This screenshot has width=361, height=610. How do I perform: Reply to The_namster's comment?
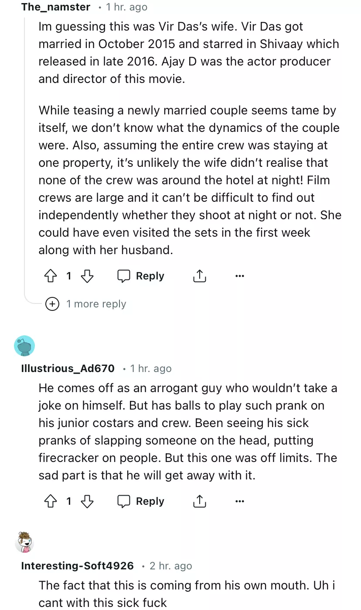(x=141, y=276)
